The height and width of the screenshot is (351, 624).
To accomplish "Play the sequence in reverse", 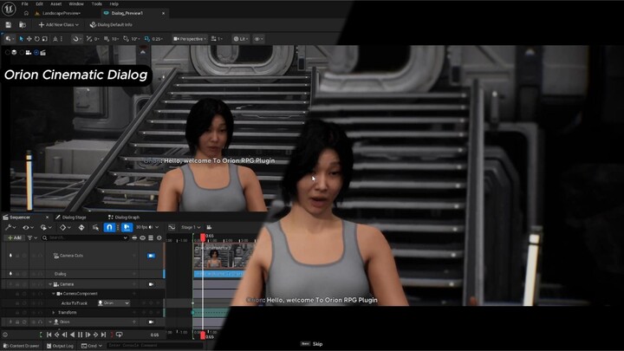I will point(72,335).
